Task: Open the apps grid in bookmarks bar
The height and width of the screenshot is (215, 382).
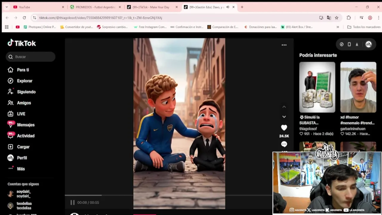Action: 7,27
